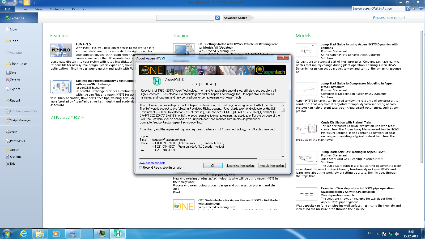This screenshot has height=239, width=425.
Task: Open the Crude Distillation with Preheat Train thumbnail
Action: click(307, 128)
